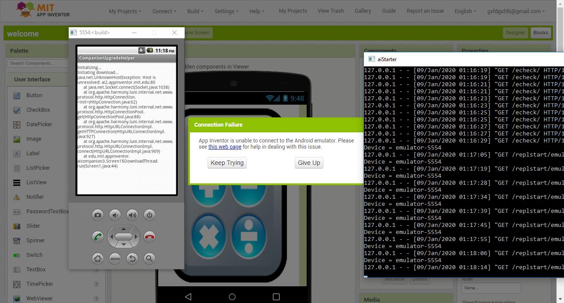
Task: Select the DatePicker component in Palette
Action: [x=39, y=124]
